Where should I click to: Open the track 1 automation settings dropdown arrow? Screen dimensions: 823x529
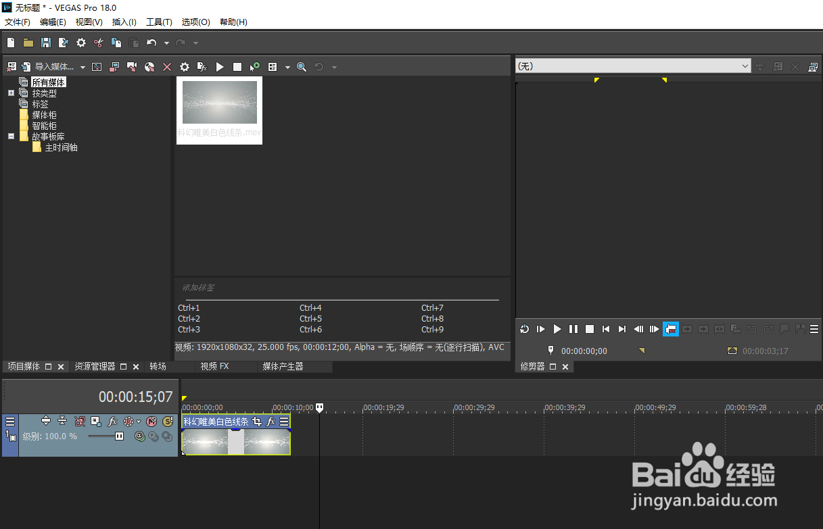click(x=139, y=422)
